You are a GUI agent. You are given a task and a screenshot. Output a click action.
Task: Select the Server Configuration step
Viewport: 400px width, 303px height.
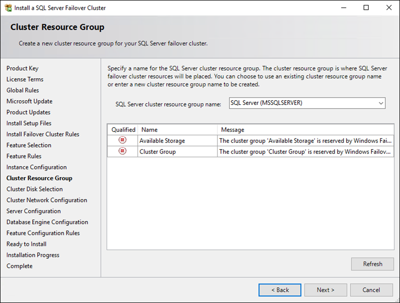pos(33,211)
